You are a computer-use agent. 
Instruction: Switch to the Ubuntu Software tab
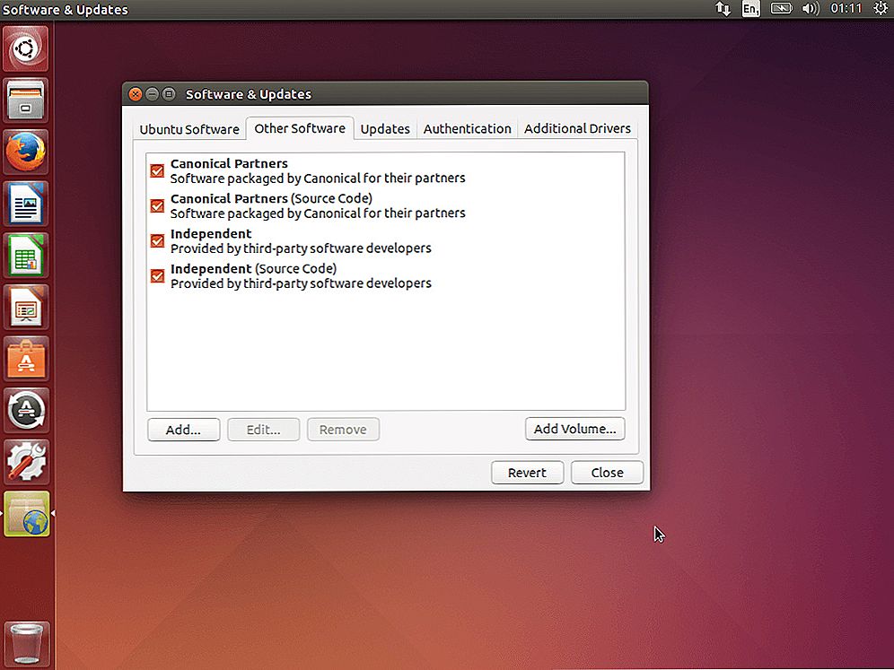click(x=189, y=129)
